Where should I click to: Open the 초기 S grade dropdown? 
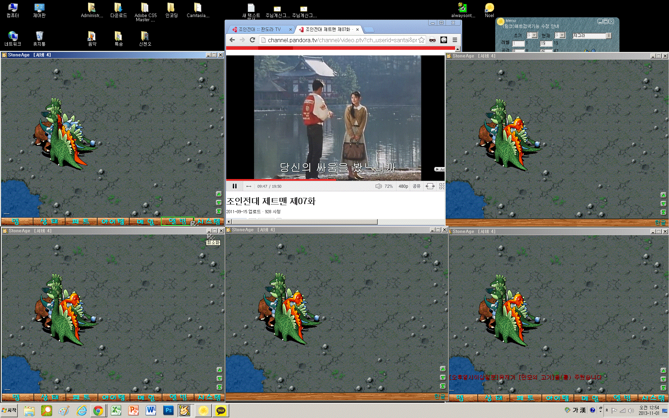pyautogui.click(x=532, y=35)
